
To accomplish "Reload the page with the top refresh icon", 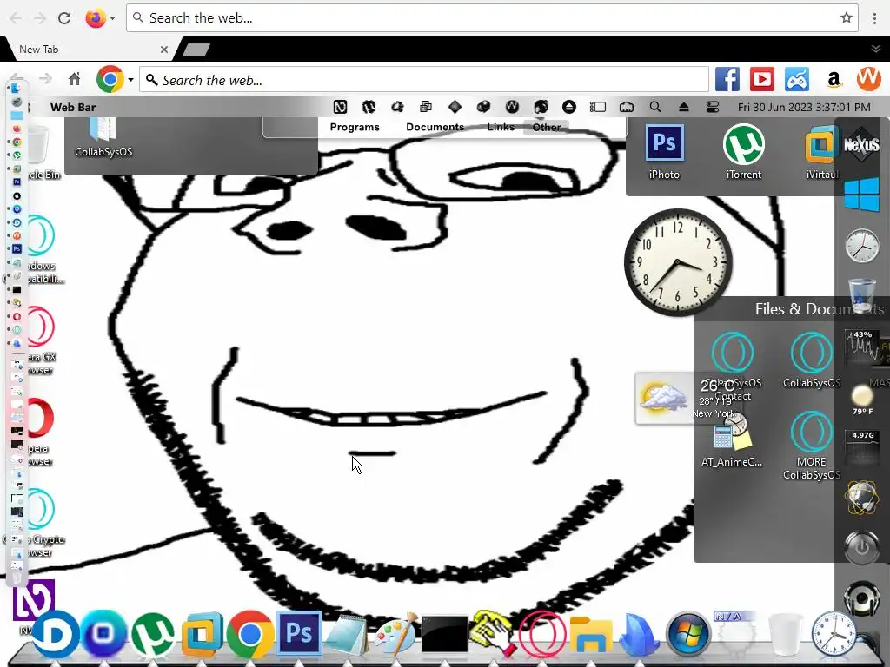I will [x=64, y=18].
